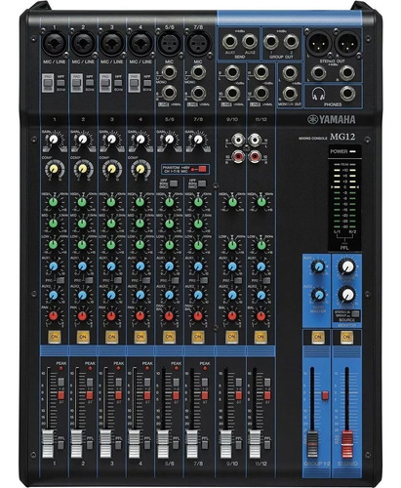Toggle the channel 7/8 HPF switch
The width and height of the screenshot is (401, 488).
click(202, 183)
